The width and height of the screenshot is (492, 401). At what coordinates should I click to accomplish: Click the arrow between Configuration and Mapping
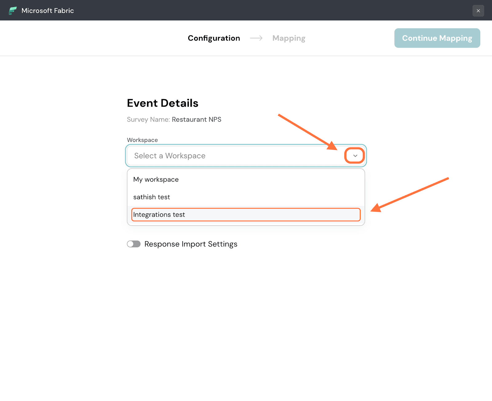256,38
